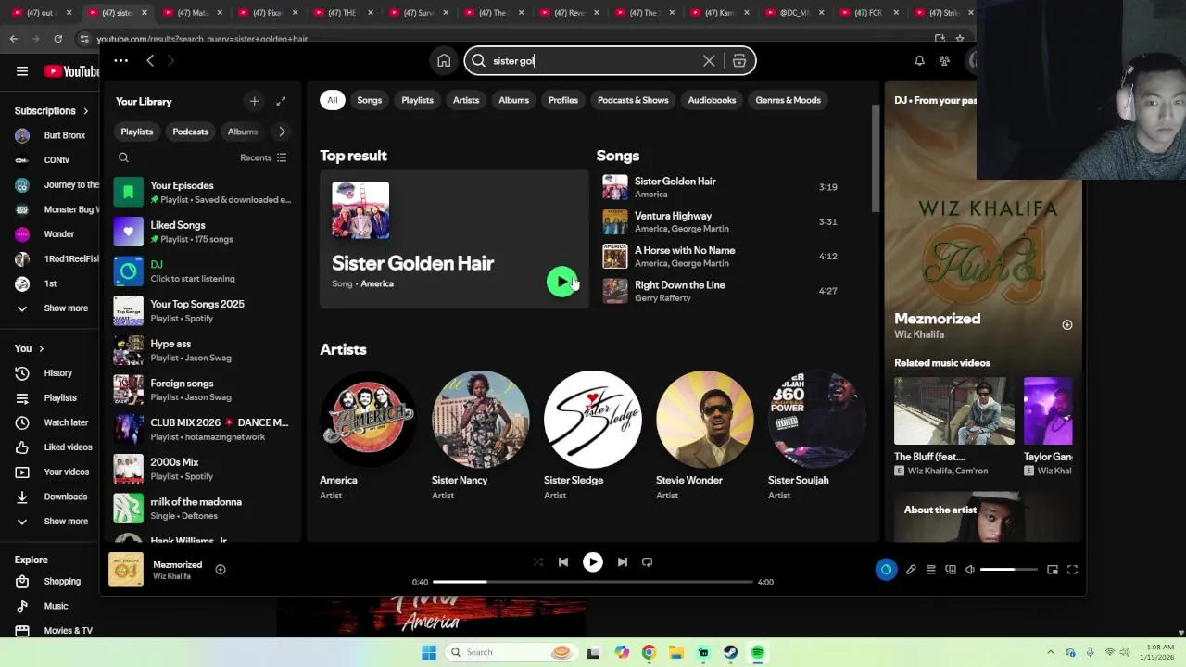Mute the volume speaker icon
Viewport: 1186px width, 667px height.
click(970, 570)
